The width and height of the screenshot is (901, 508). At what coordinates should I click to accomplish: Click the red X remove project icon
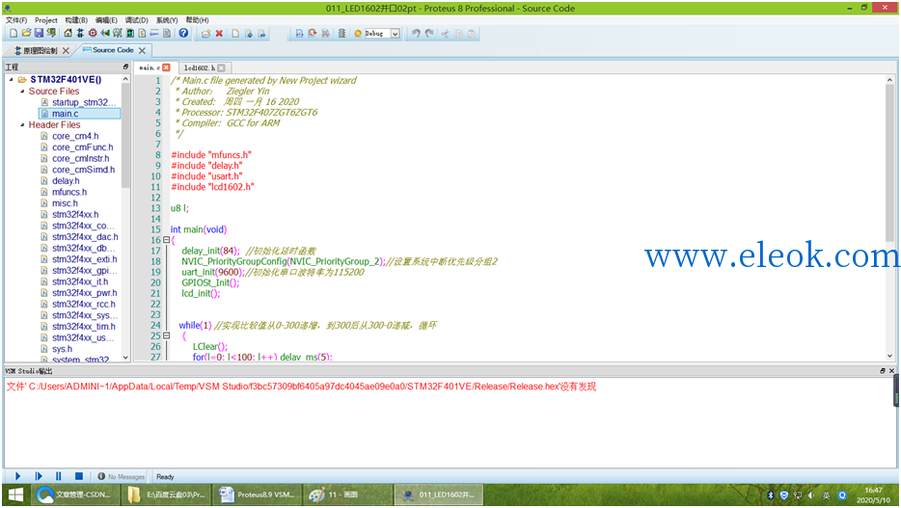tap(219, 34)
